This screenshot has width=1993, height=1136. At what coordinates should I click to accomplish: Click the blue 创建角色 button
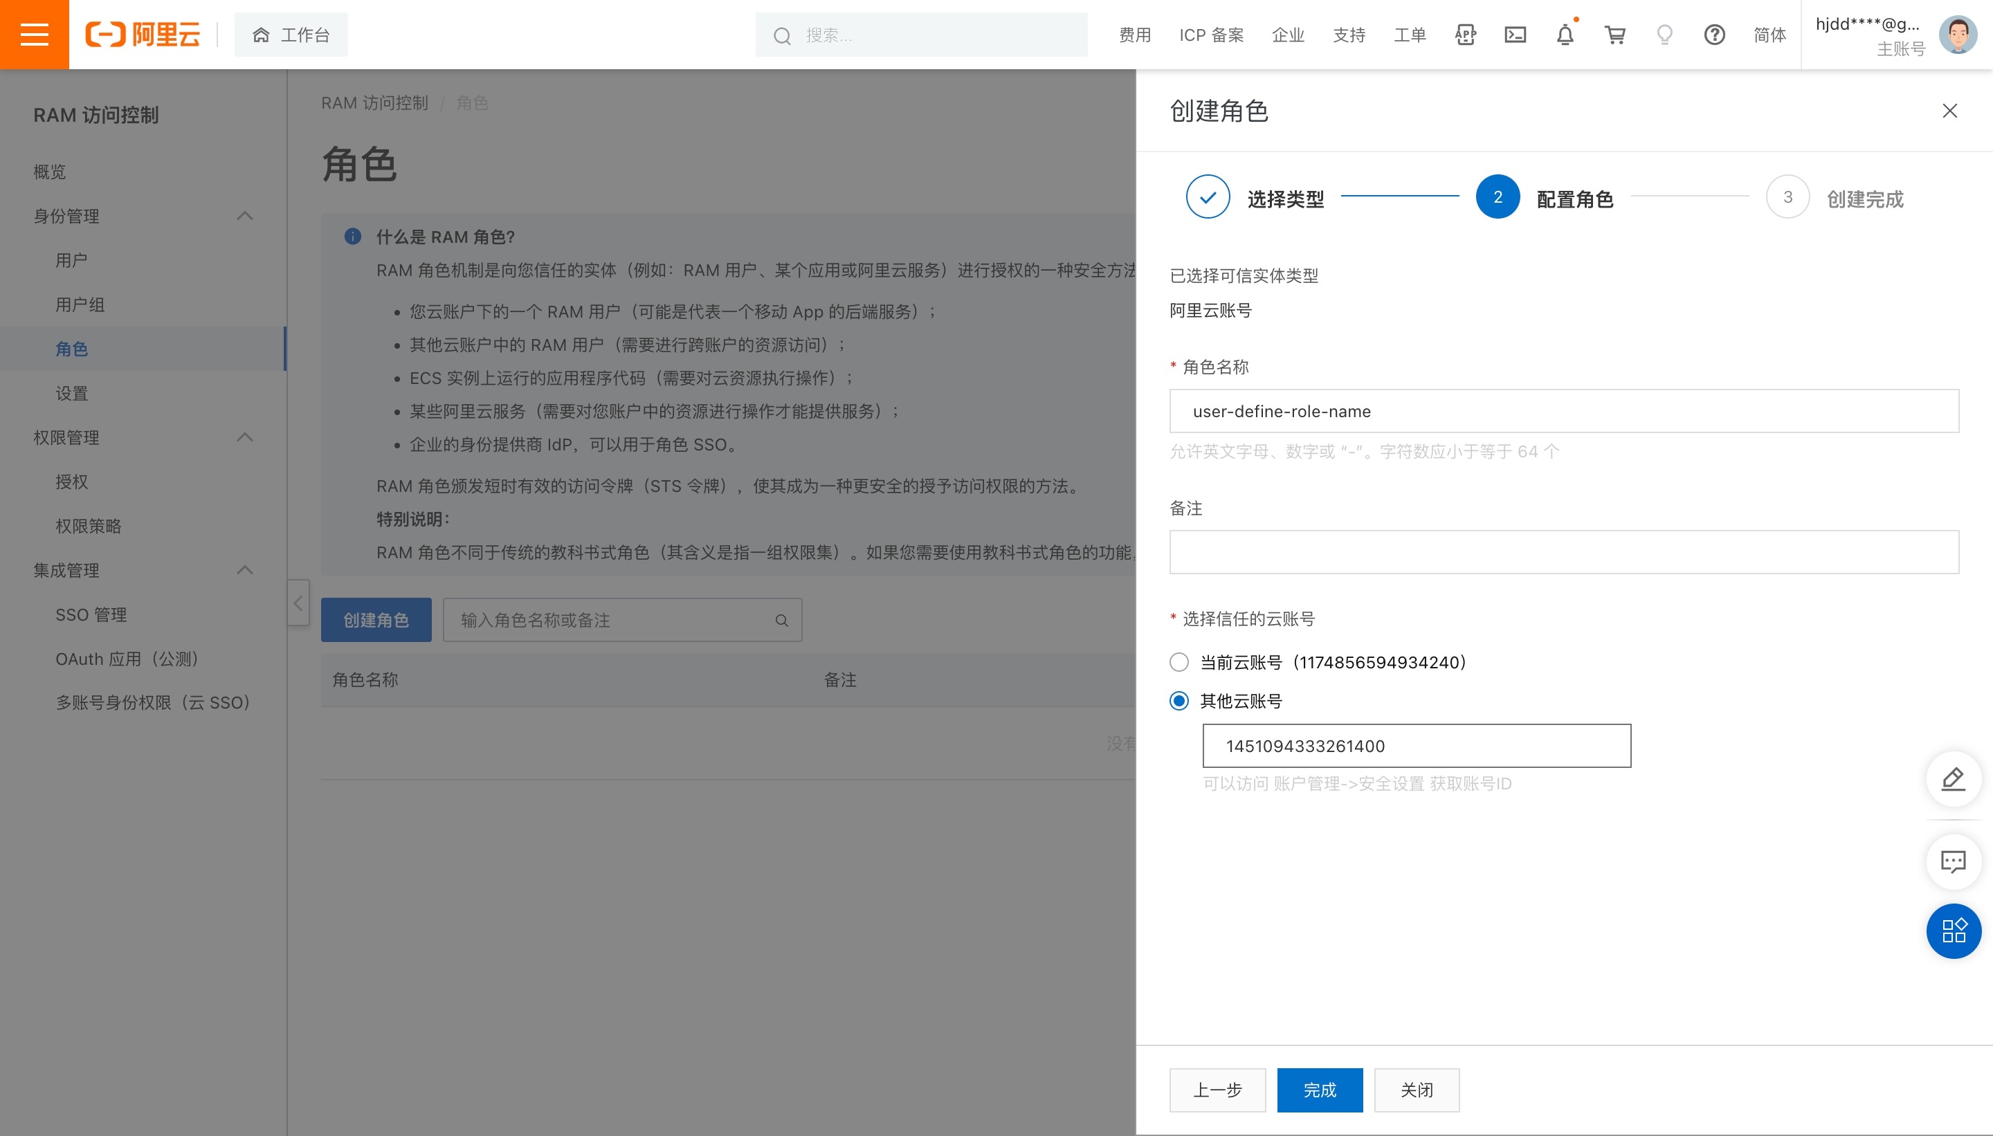[376, 621]
